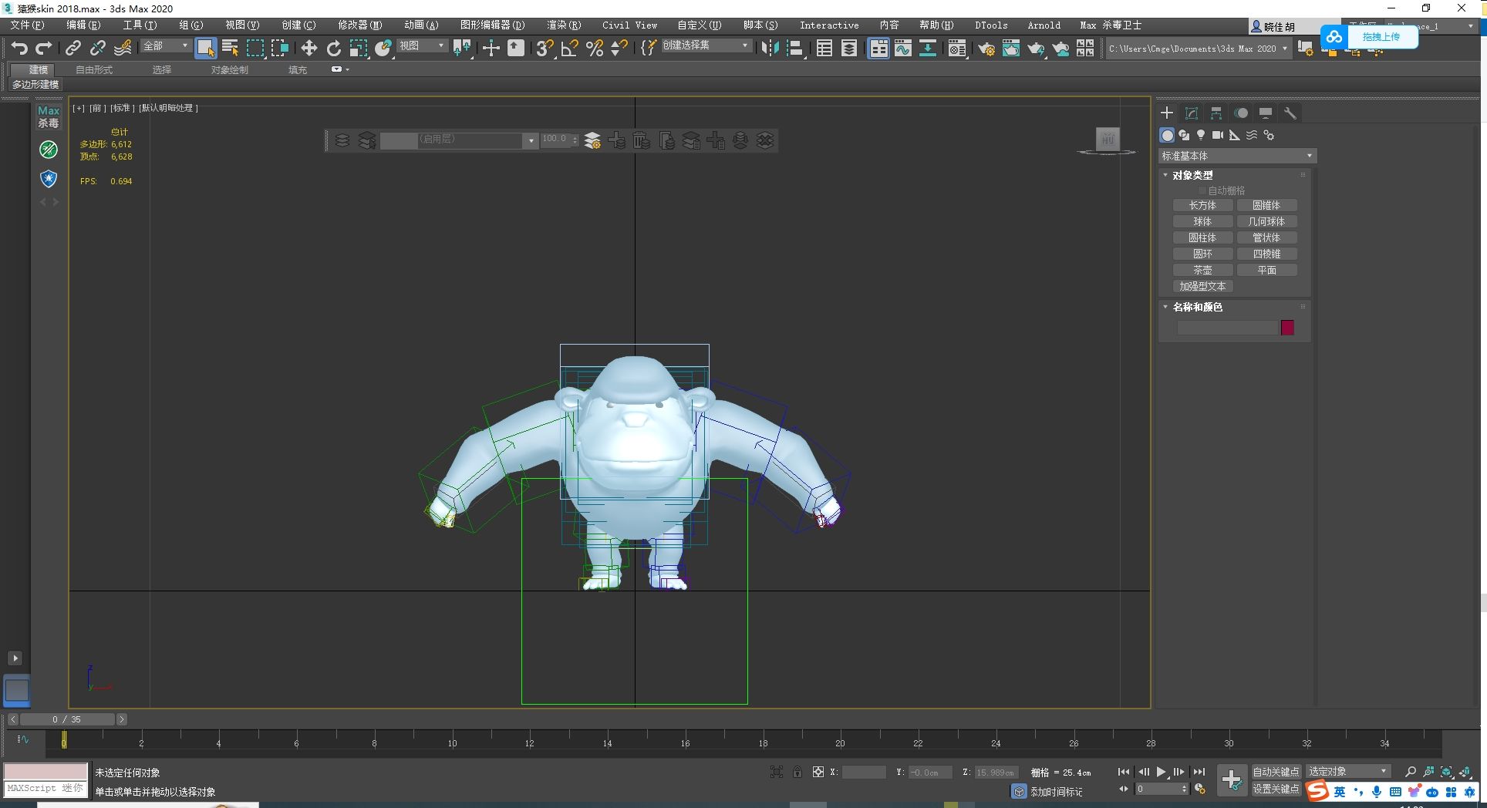
Task: Open the Material Editor icon
Action: pyautogui.click(x=957, y=48)
